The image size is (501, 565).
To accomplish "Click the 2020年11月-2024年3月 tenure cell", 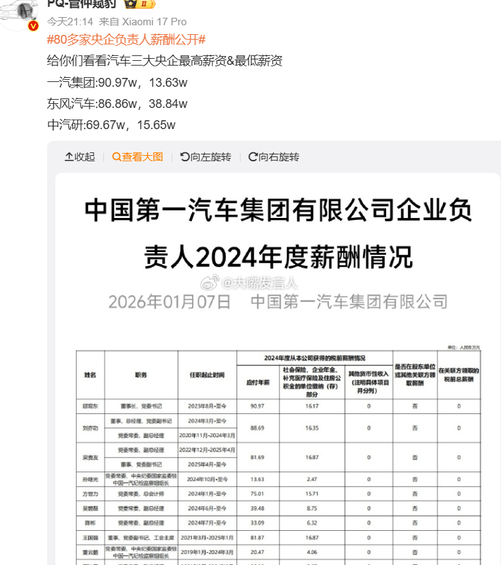I will pyautogui.click(x=207, y=435).
